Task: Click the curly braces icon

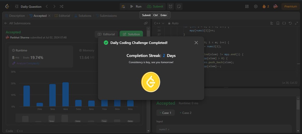Action: [x=284, y=23]
